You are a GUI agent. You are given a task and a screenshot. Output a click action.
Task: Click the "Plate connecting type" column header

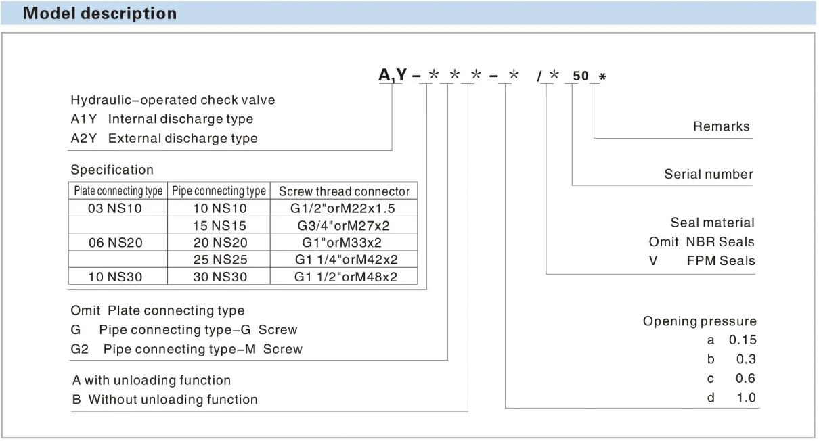[118, 191]
